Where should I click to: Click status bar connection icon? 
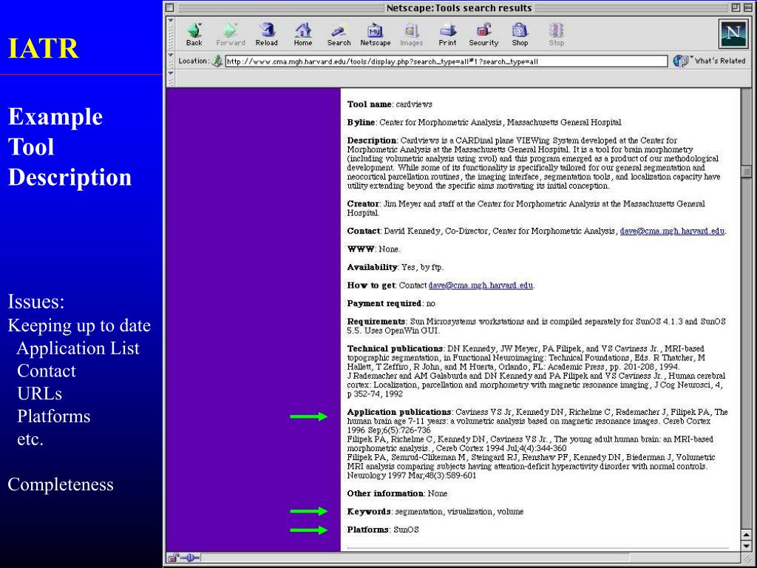190,558
